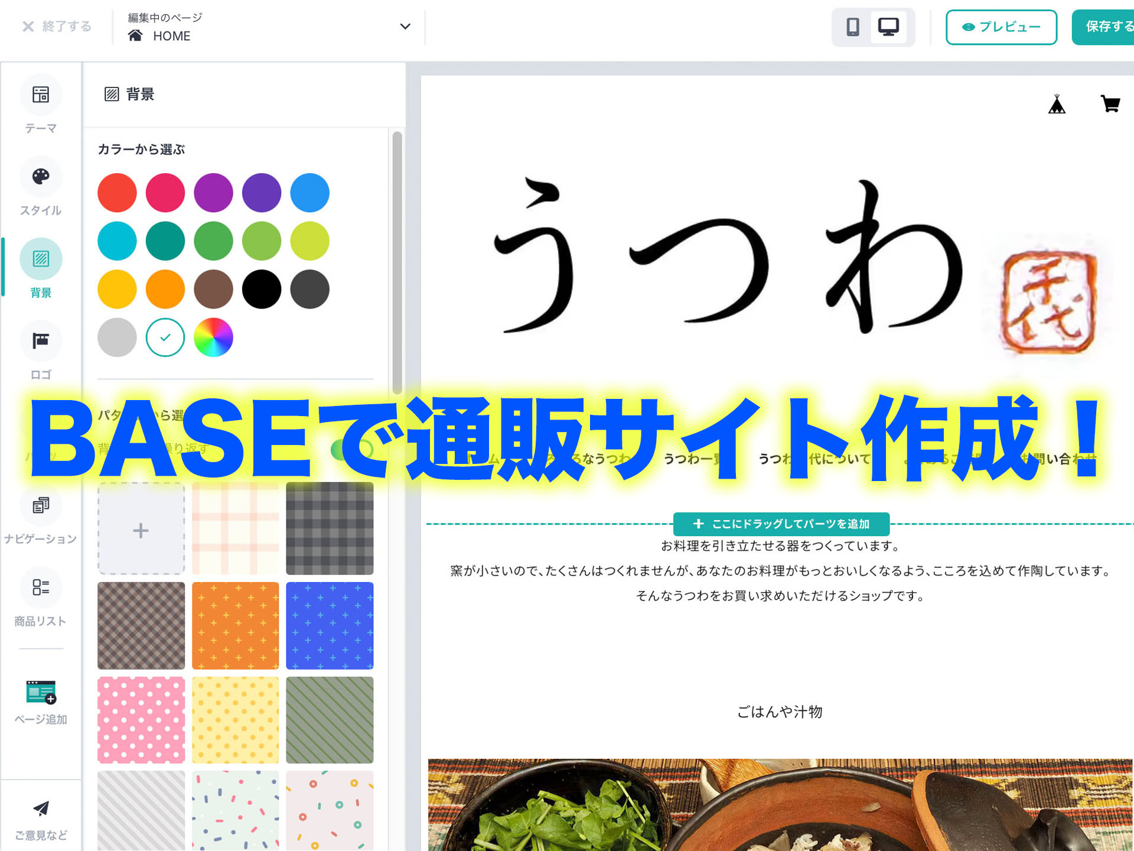Screen dimensions: 1134x851
Task: Open the ナビゲーション panel
Action: tap(40, 507)
